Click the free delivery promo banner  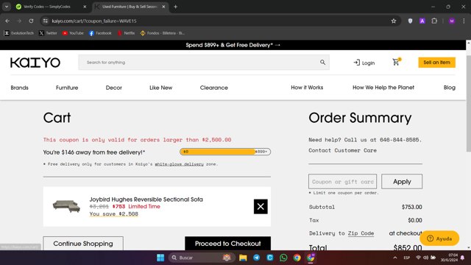tap(233, 45)
